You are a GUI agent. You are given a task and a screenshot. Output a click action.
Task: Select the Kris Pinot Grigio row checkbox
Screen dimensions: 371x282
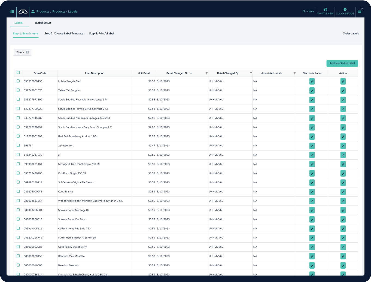(18, 173)
